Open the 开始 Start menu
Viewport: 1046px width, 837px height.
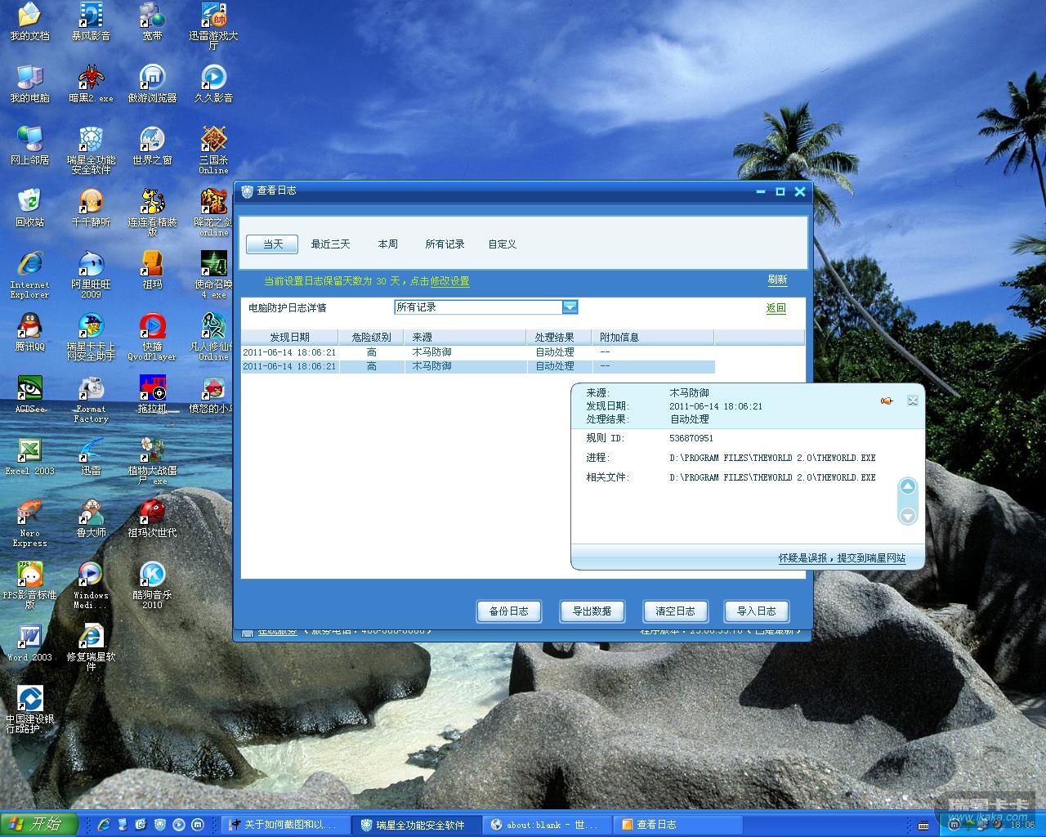[x=39, y=824]
